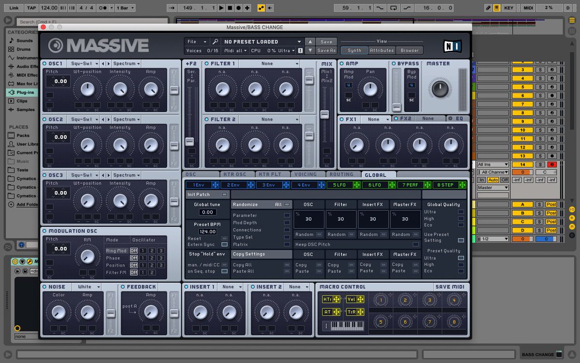Click the Browser view button
The width and height of the screenshot is (580, 363).
tap(410, 50)
